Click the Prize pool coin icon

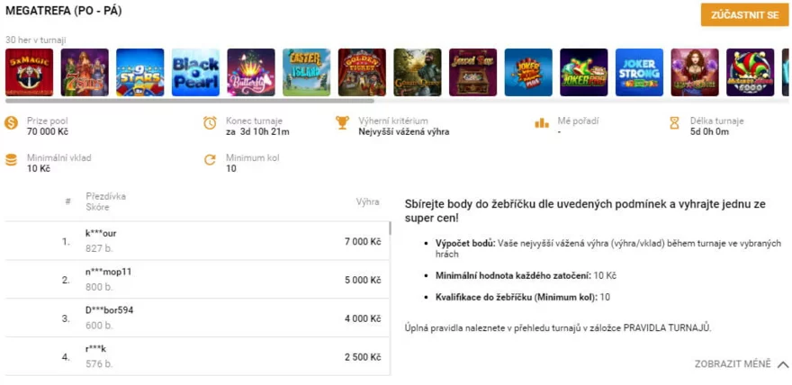pos(12,122)
